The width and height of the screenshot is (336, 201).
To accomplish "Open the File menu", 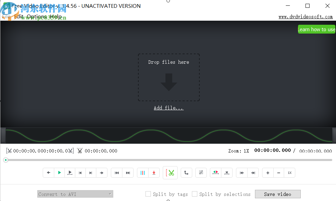I will click(x=6, y=17).
